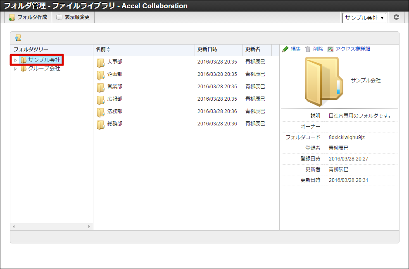
Task: Click the folder icon beside 企画部
Action: (100, 75)
